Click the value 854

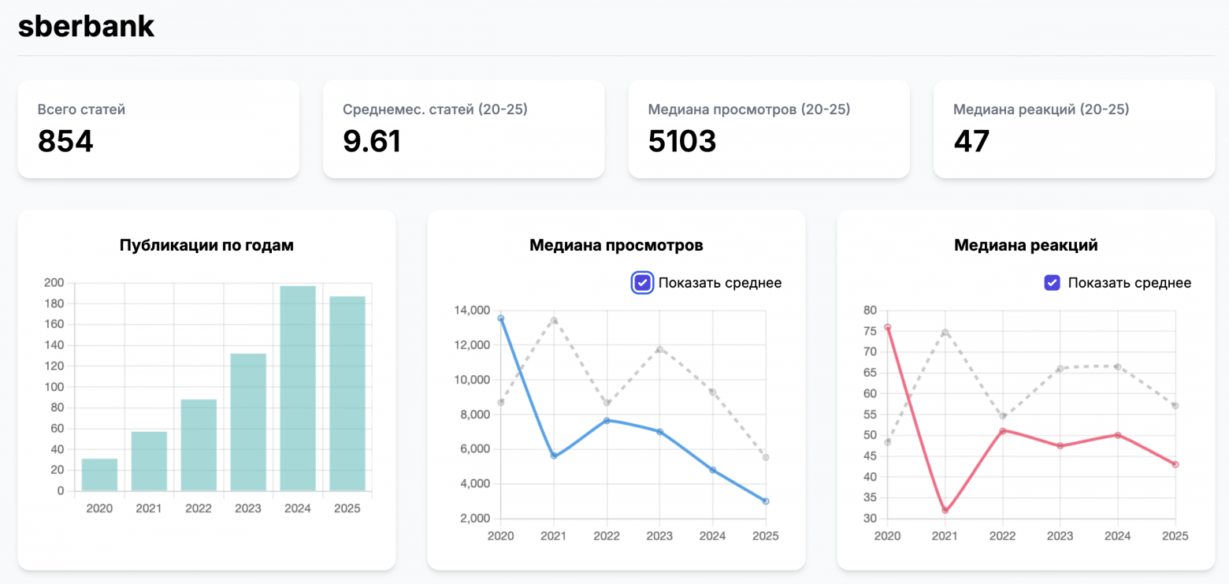pos(65,141)
